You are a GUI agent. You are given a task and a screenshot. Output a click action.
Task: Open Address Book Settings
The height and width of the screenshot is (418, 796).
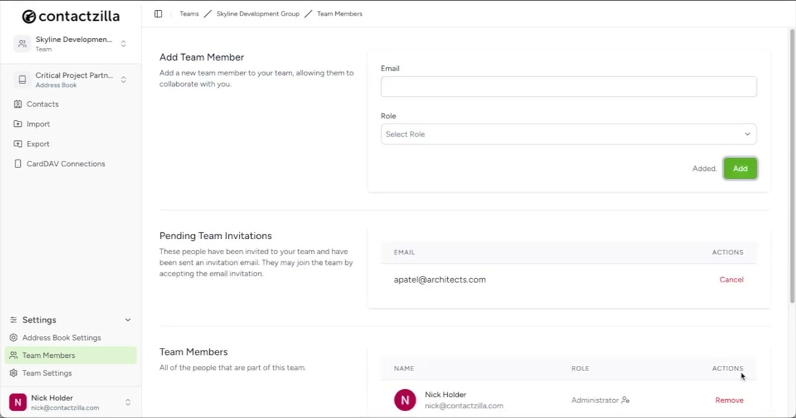click(62, 337)
